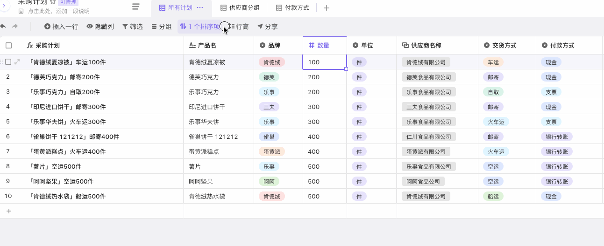
Task: Switch to the 供应商分组 view tab
Action: click(x=240, y=8)
